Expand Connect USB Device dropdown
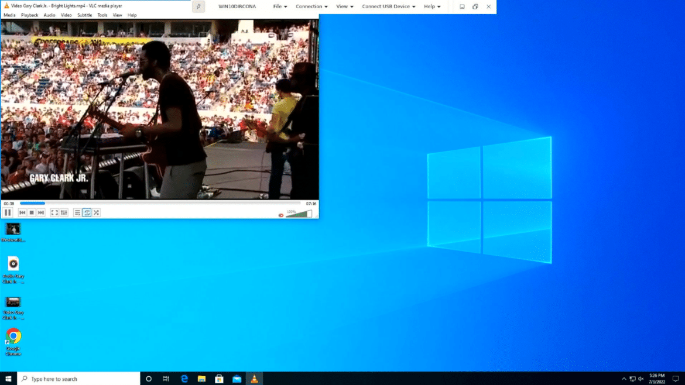685x385 pixels. [388, 6]
